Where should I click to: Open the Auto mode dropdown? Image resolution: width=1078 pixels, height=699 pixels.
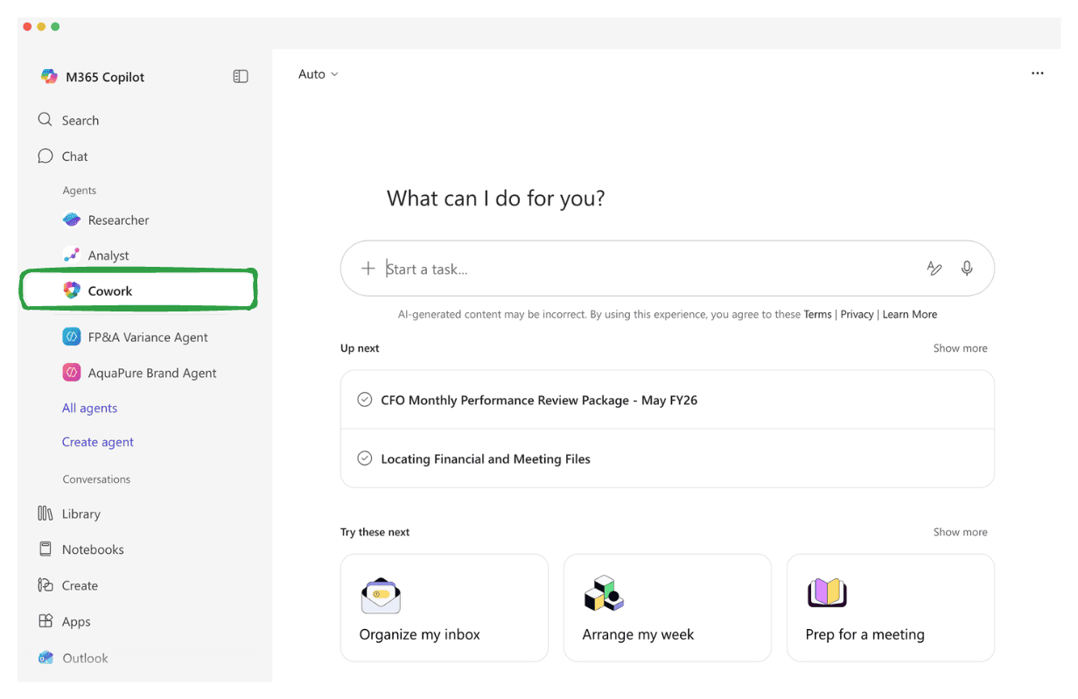[318, 74]
